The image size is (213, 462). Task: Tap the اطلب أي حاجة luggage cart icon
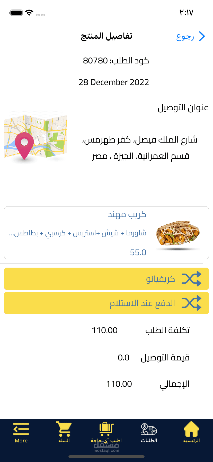[x=106, y=429]
